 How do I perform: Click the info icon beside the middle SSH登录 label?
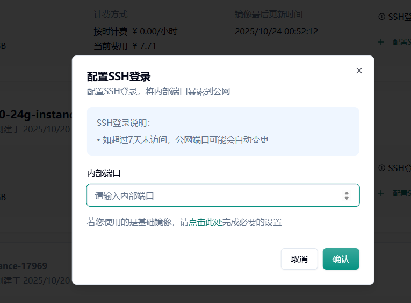point(382,168)
